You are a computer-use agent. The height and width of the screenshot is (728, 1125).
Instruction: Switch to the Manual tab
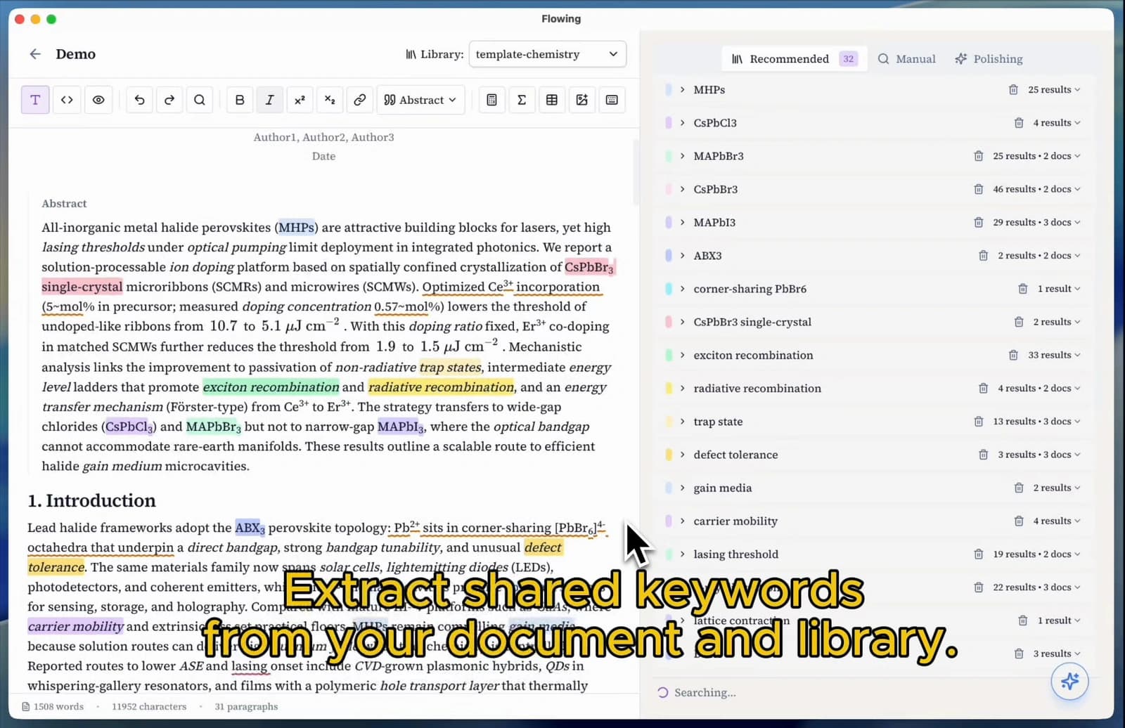(x=906, y=59)
